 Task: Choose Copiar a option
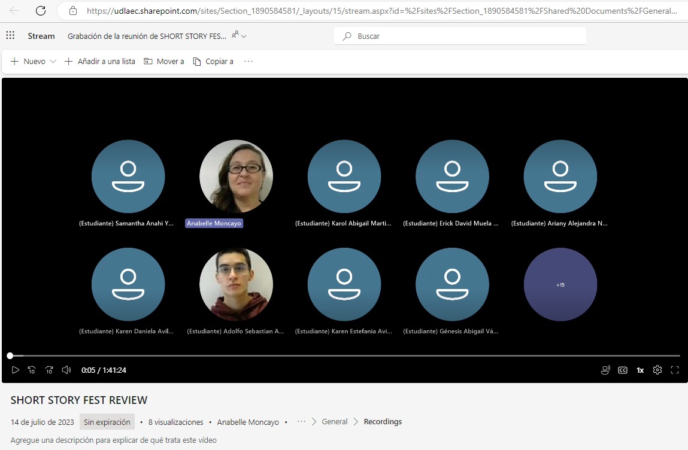coord(213,61)
